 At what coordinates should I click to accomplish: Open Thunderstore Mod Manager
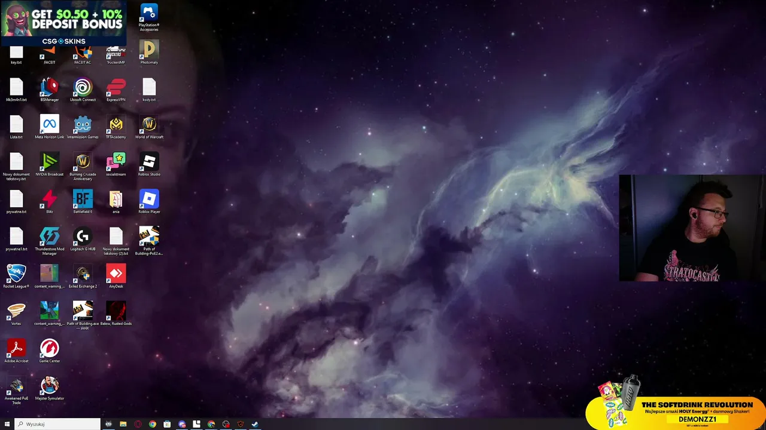click(50, 241)
